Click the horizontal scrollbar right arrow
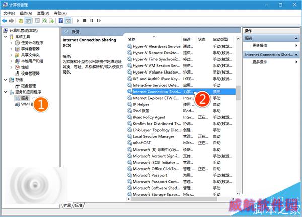 pyautogui.click(x=233, y=199)
